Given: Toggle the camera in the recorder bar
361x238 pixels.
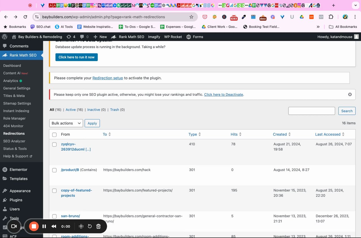Looking at the screenshot, I should [x=14, y=226].
